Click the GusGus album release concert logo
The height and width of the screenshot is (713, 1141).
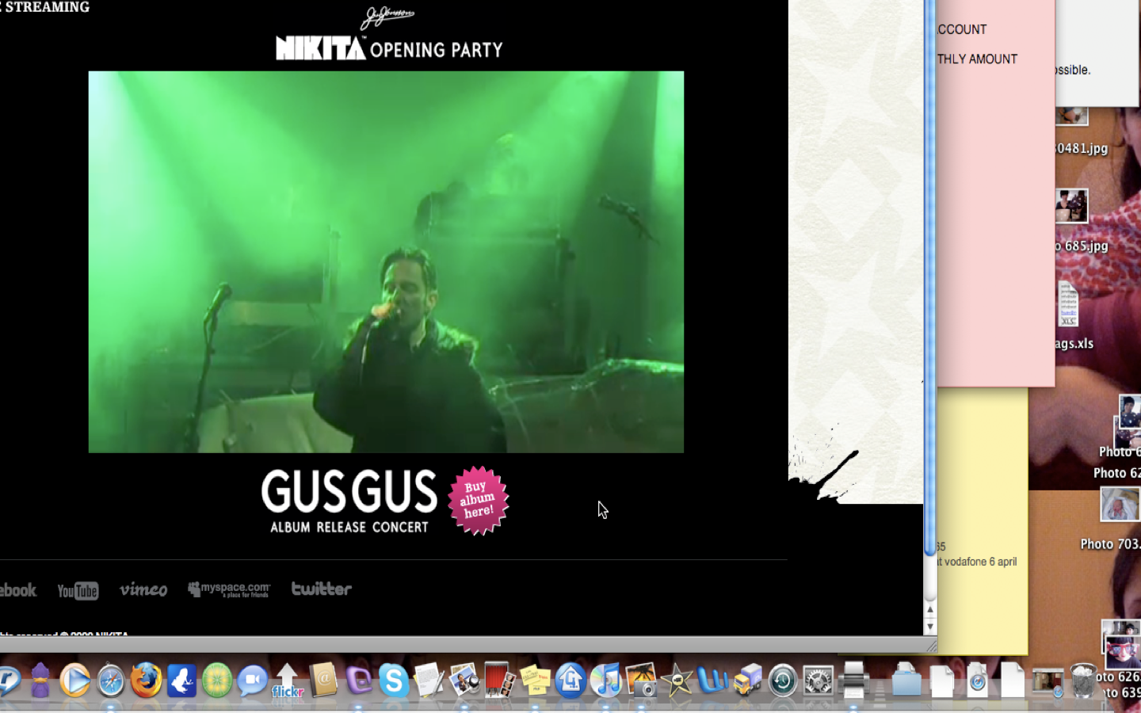349,501
